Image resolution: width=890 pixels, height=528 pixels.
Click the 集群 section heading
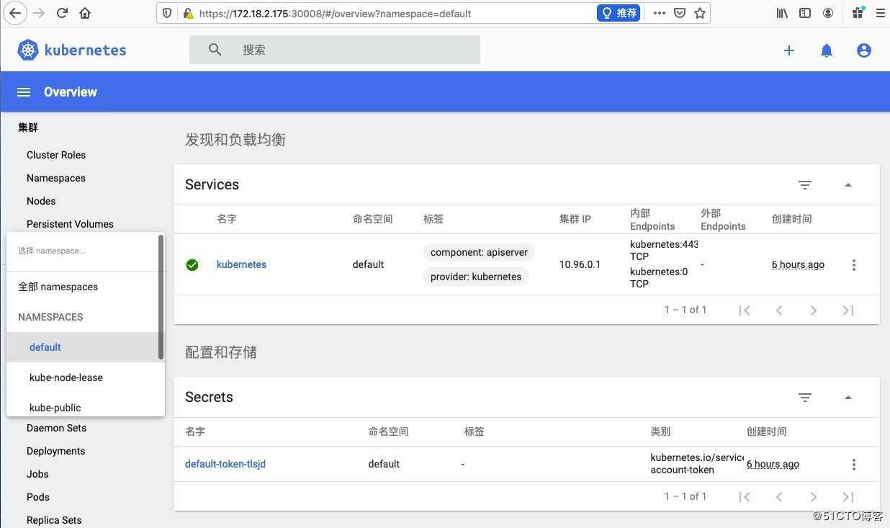pyautogui.click(x=28, y=127)
